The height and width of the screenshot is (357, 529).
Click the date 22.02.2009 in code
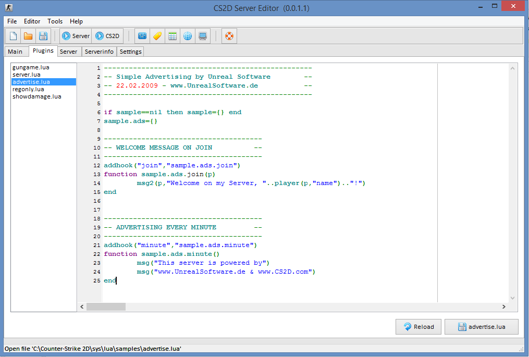tap(137, 85)
